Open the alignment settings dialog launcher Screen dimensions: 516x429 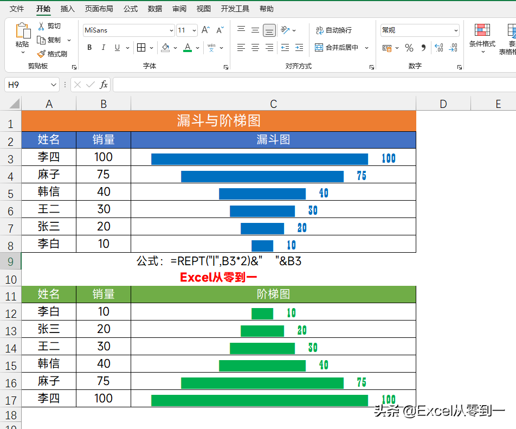(372, 67)
